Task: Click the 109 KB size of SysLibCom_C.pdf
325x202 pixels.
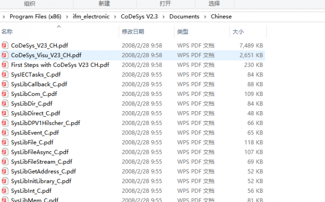Action: 253,94
